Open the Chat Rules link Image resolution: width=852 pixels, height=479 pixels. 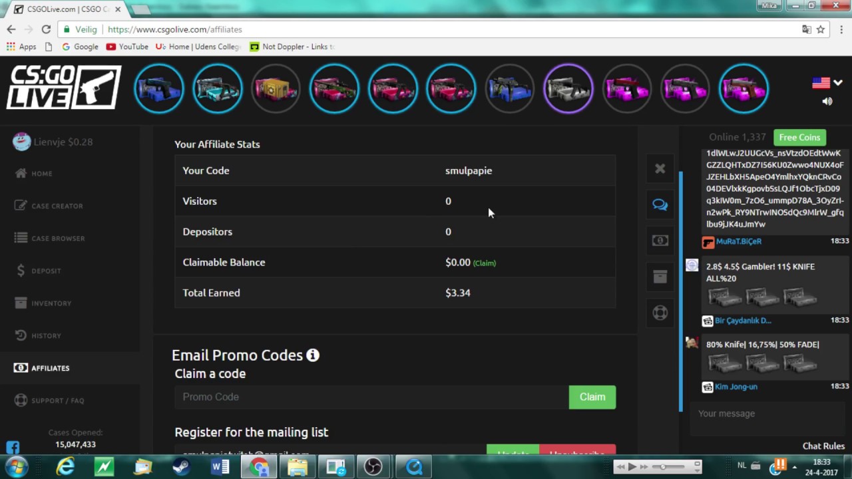tap(823, 446)
